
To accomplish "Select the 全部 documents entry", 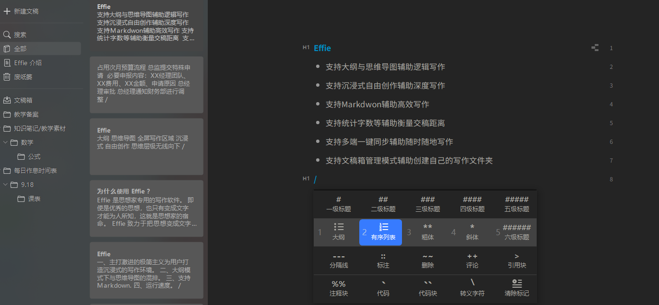I will pyautogui.click(x=41, y=49).
